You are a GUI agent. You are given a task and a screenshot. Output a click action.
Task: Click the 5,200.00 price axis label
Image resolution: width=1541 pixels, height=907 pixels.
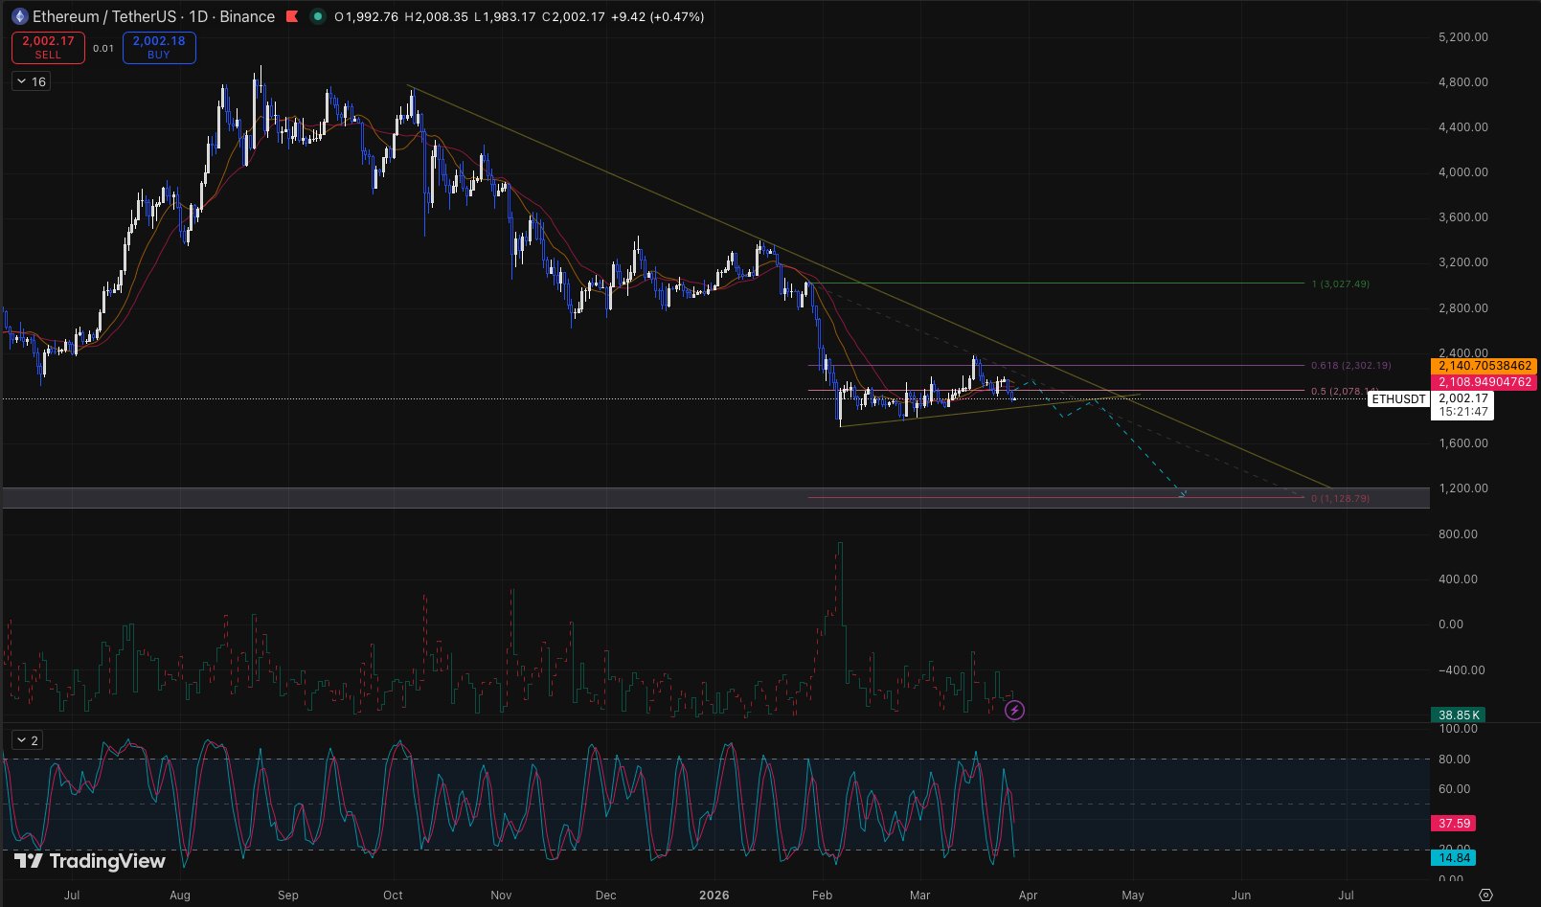pos(1463,37)
